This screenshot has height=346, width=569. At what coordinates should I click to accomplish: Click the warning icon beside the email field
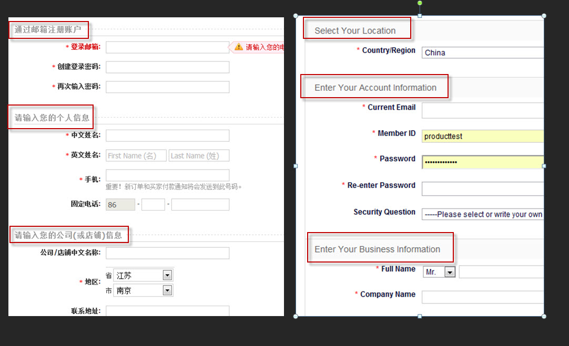click(238, 47)
